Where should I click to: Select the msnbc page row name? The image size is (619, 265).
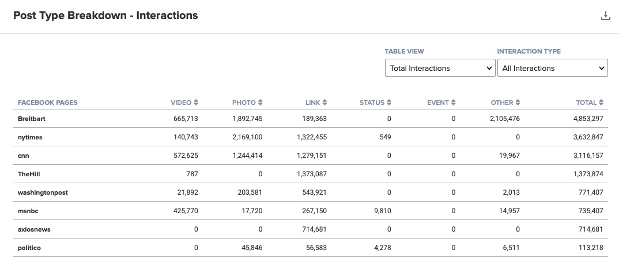(28, 211)
